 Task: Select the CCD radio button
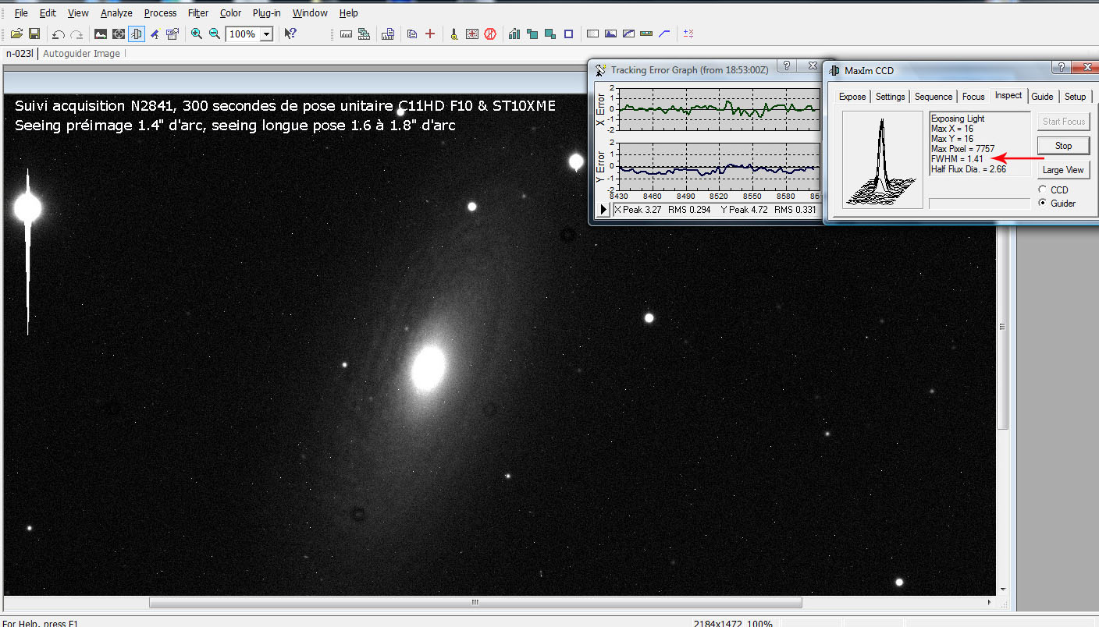[1043, 190]
